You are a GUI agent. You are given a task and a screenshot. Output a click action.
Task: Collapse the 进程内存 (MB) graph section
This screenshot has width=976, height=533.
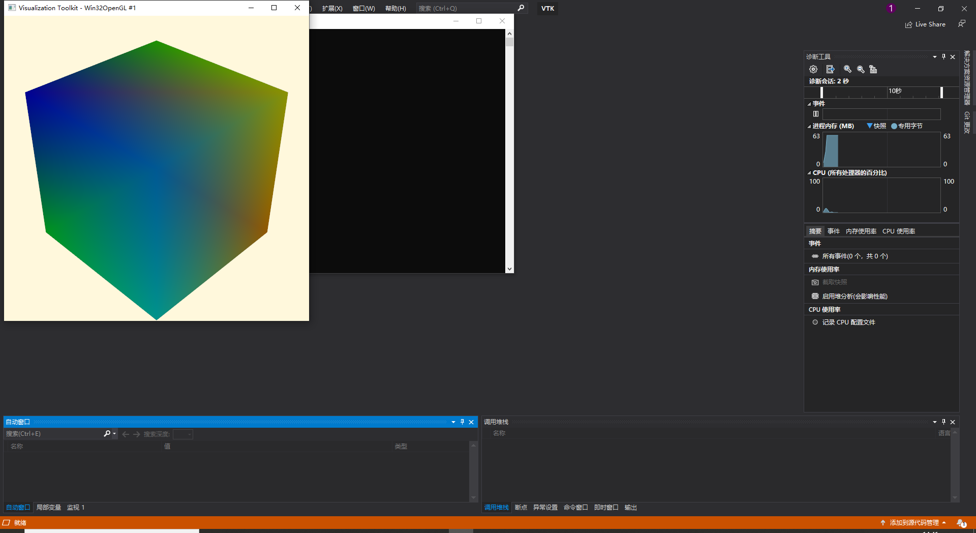pyautogui.click(x=809, y=126)
